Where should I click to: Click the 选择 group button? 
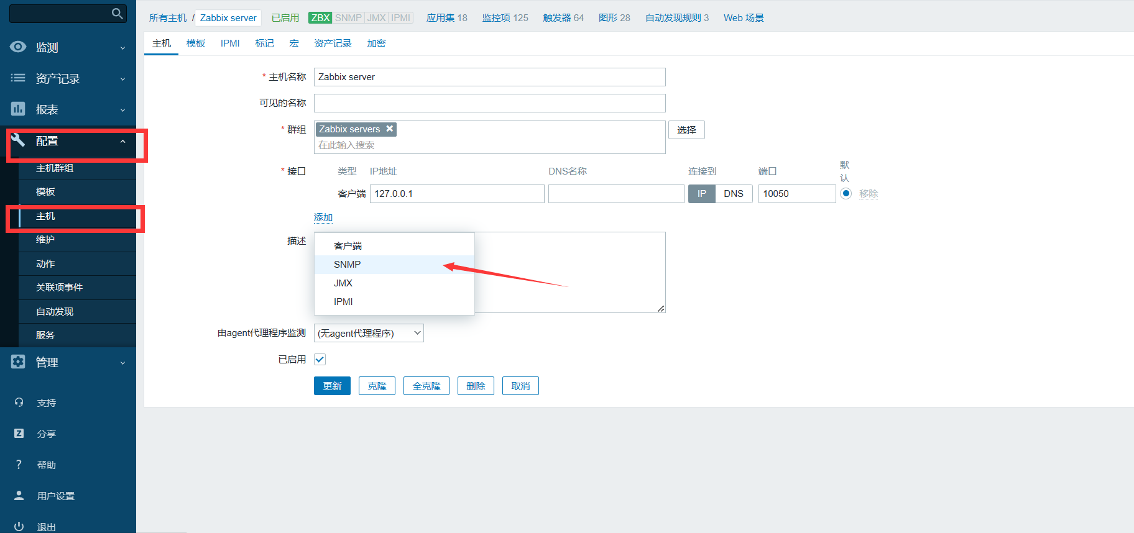tap(686, 130)
